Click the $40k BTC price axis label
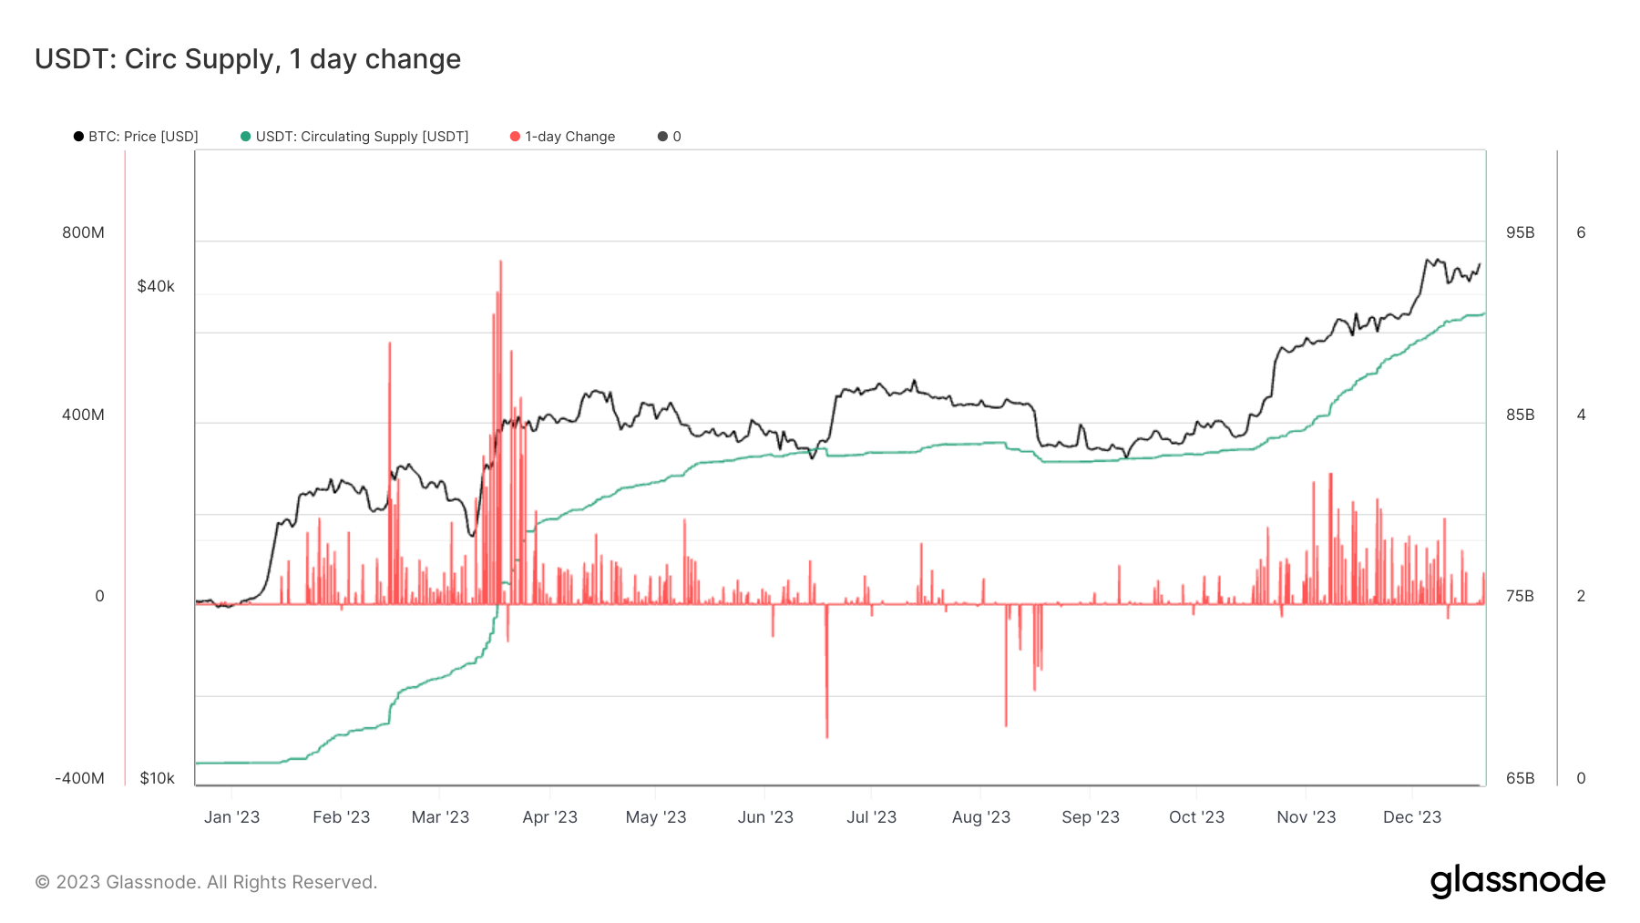The image size is (1640, 923). click(x=156, y=286)
